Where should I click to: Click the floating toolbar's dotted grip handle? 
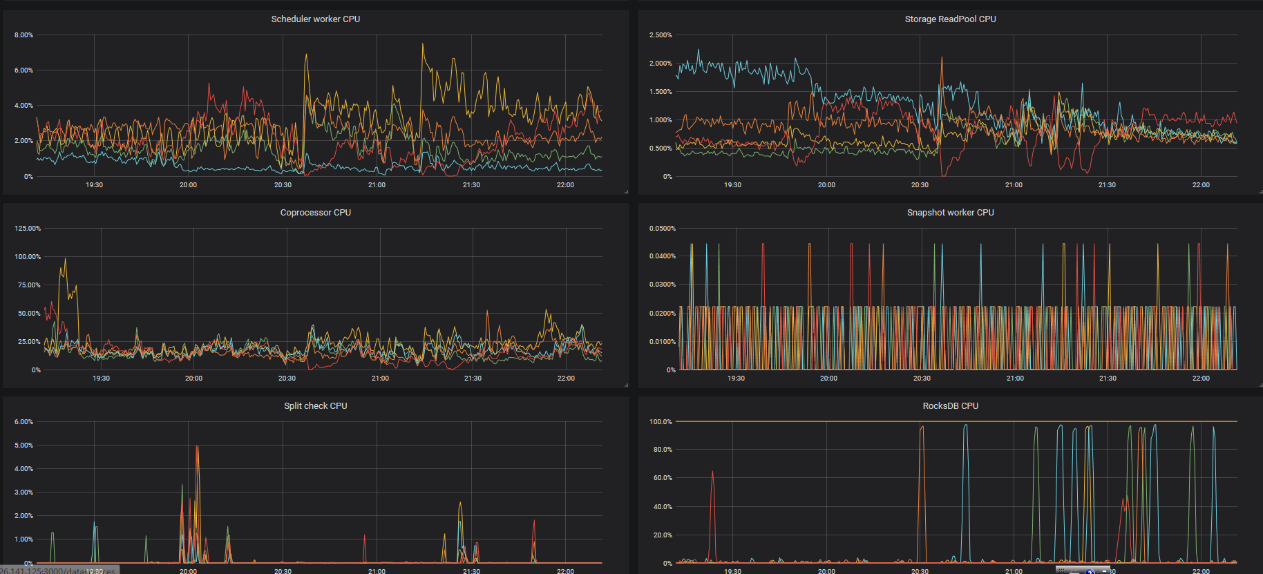[x=1063, y=570]
